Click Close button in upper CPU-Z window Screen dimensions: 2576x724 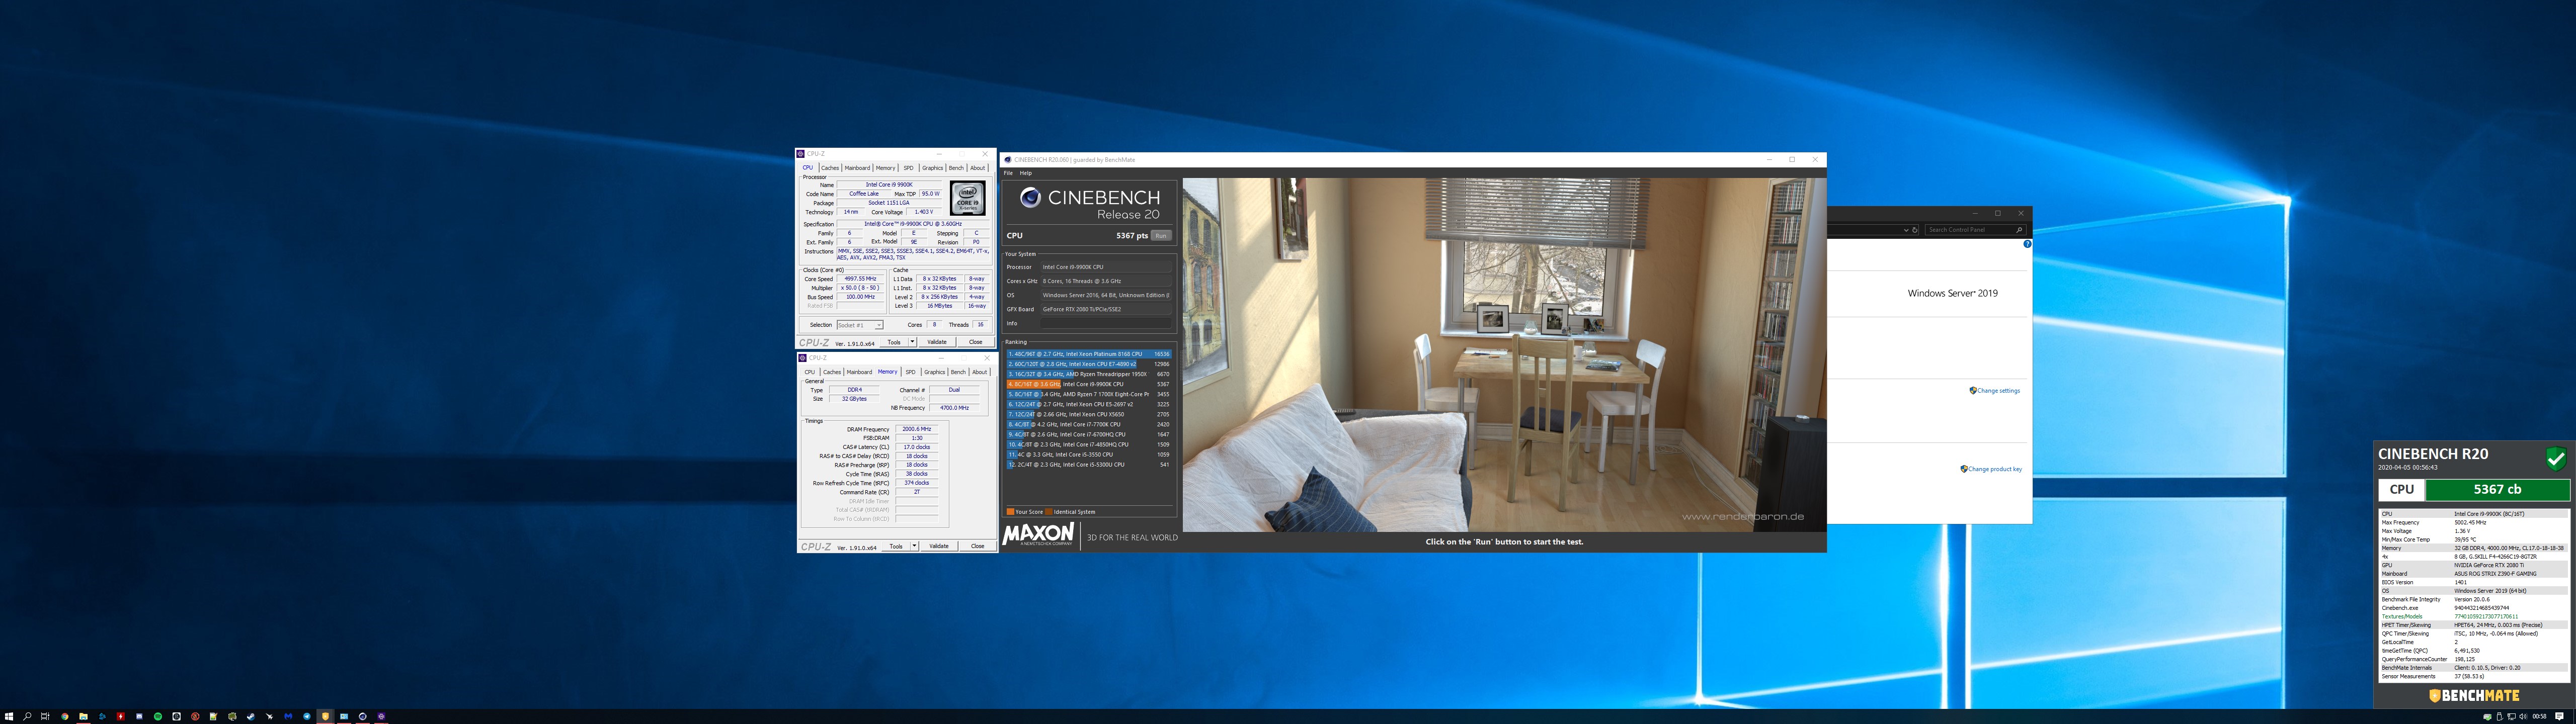[x=976, y=342]
